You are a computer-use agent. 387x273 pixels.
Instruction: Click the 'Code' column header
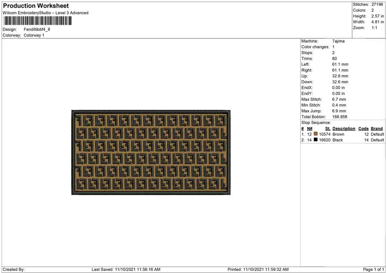point(363,129)
